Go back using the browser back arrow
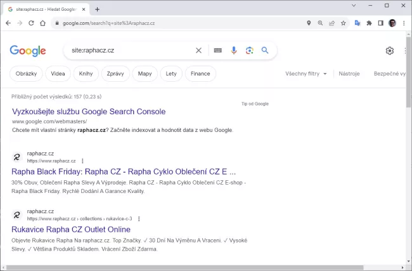 (x=8, y=23)
